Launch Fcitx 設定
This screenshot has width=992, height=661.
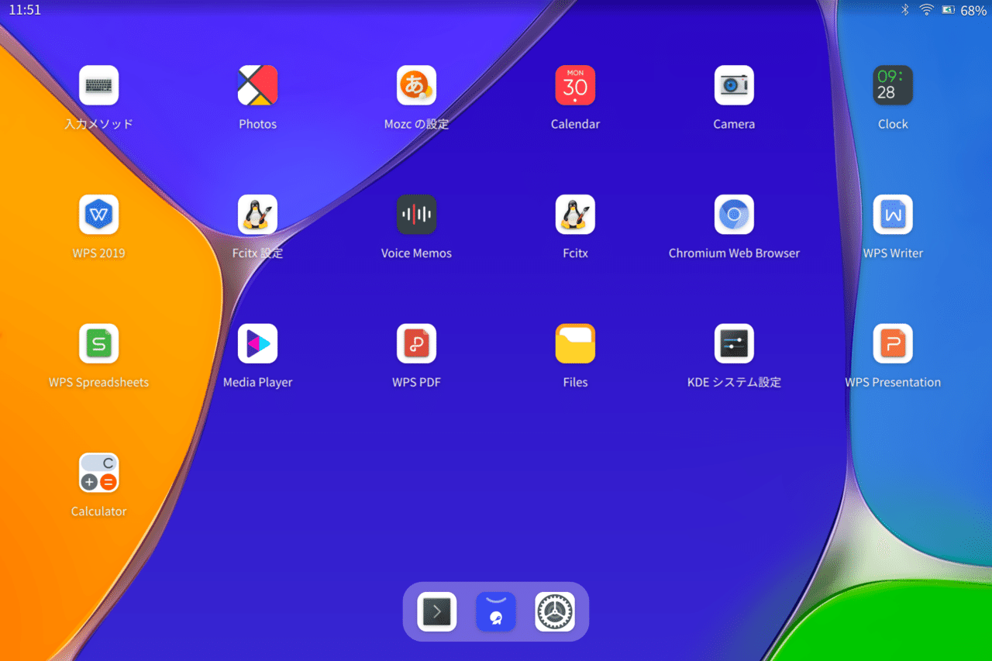click(x=257, y=215)
